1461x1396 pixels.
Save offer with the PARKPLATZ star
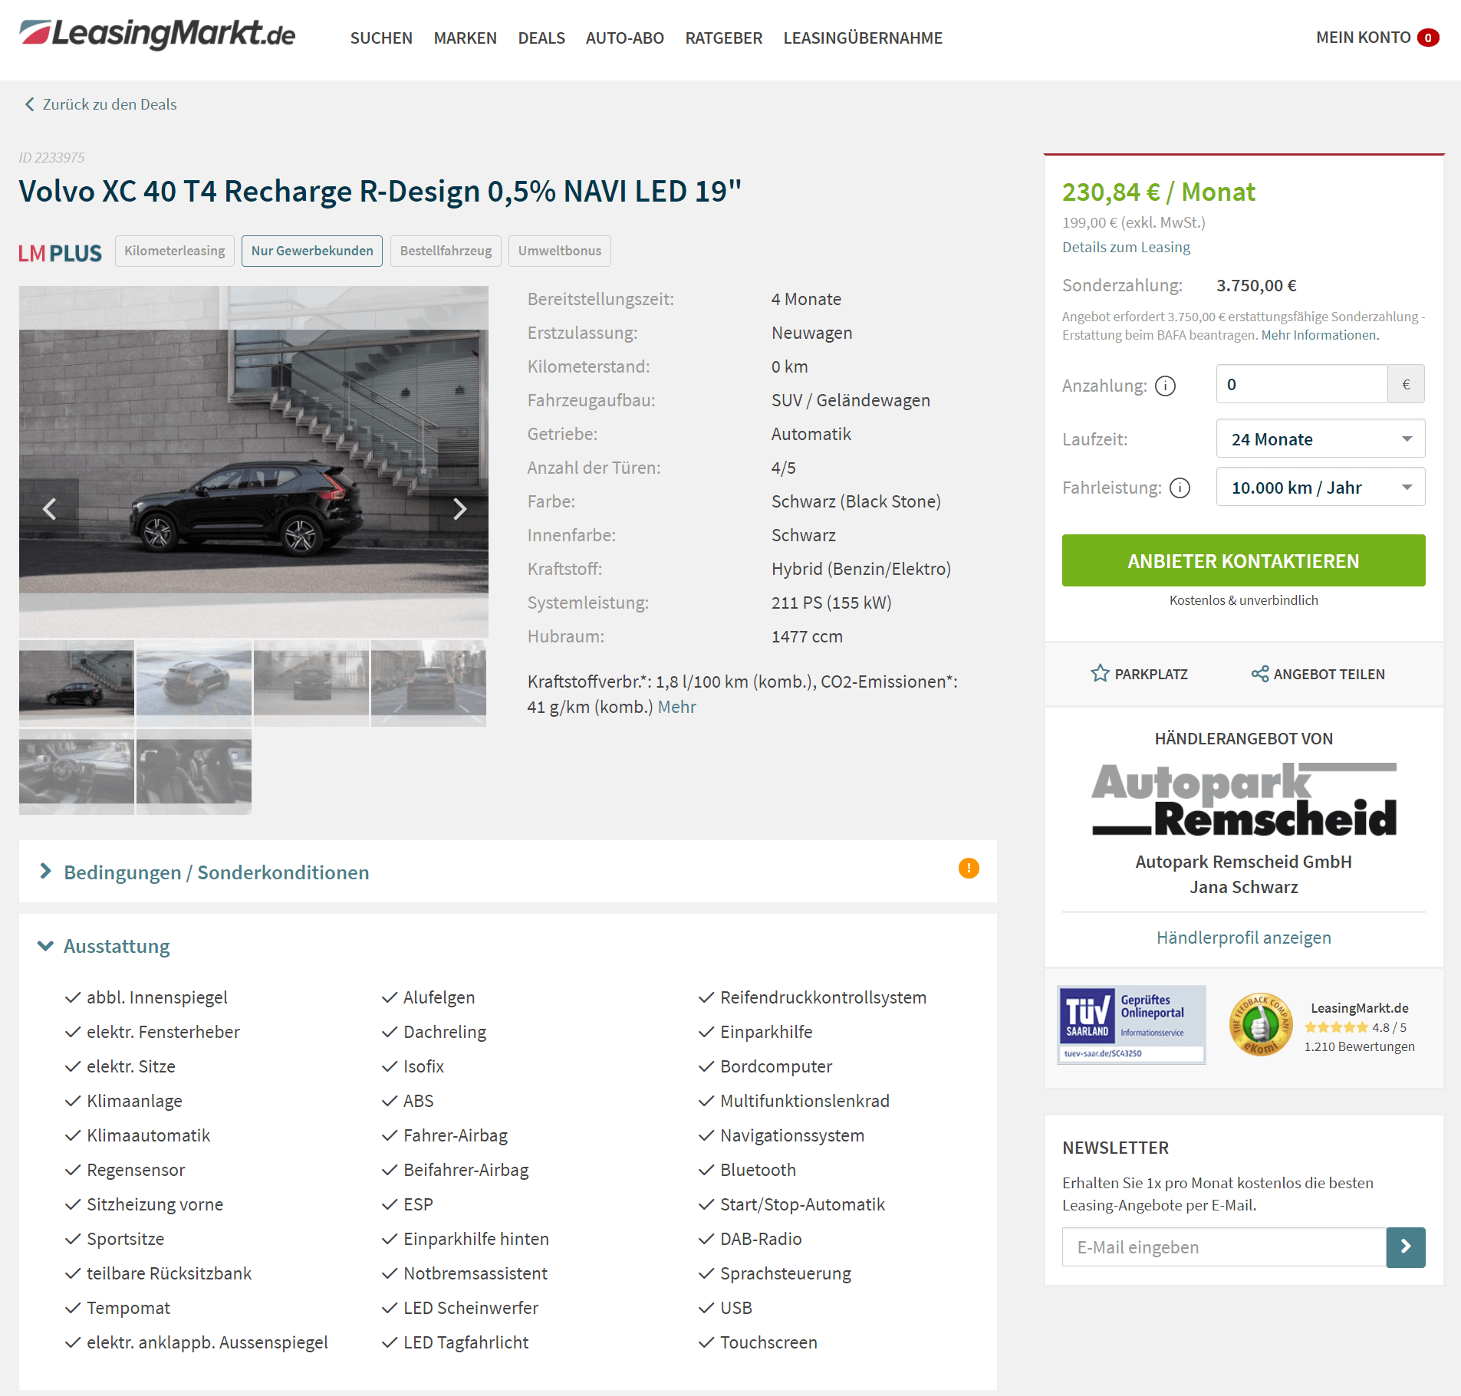click(1139, 674)
